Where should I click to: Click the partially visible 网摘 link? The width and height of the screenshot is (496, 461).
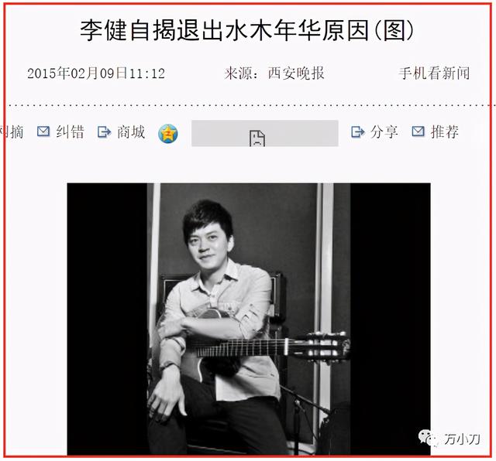point(12,132)
